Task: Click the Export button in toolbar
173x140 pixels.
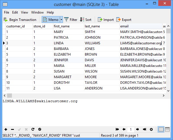Action: 124,19
